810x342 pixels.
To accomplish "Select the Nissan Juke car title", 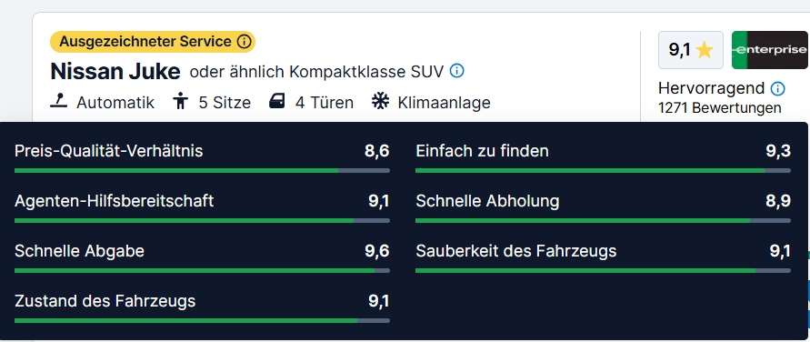I will [x=115, y=72].
